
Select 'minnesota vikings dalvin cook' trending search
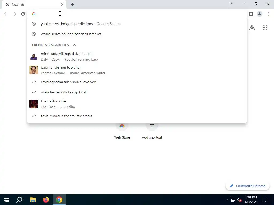point(137,57)
